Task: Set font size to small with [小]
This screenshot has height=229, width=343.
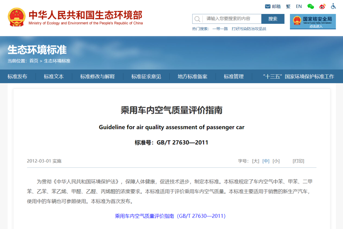Action: pos(276,161)
